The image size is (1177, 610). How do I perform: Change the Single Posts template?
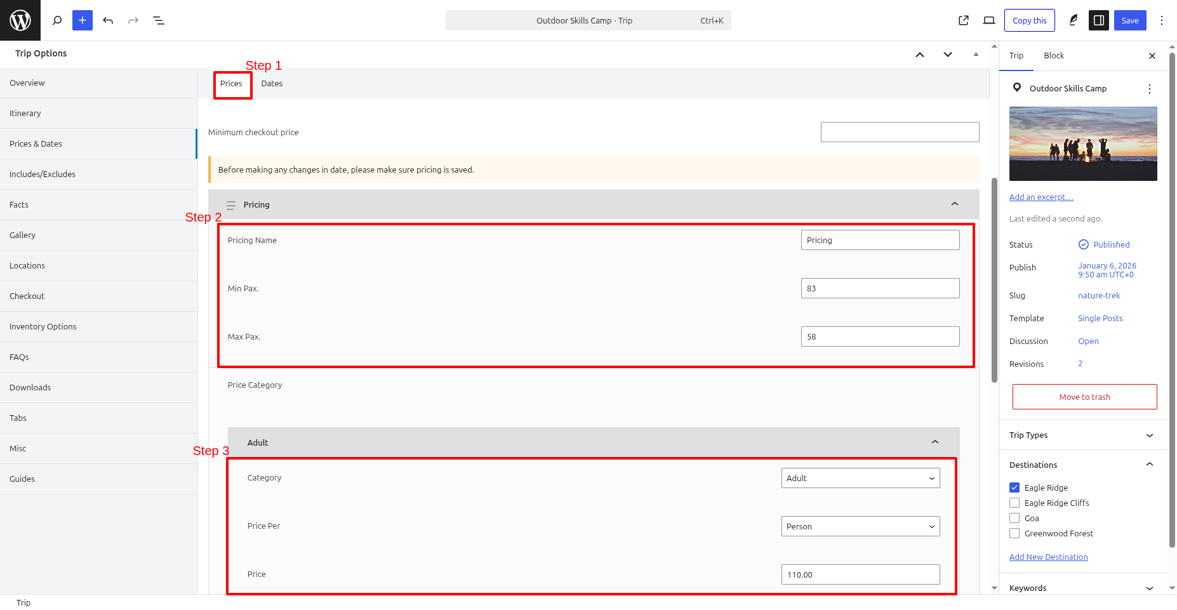(x=1100, y=319)
